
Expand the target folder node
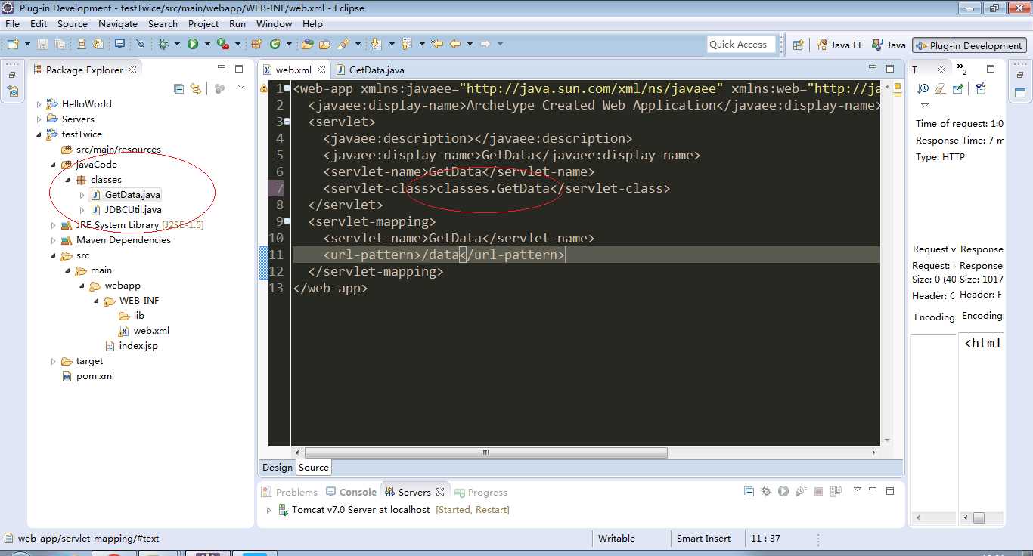(x=53, y=361)
